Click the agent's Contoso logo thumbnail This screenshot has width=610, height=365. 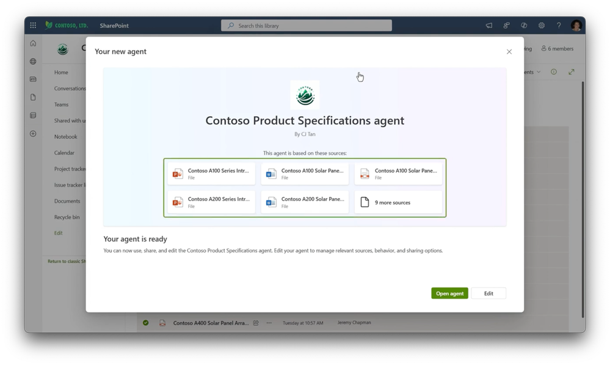click(x=305, y=95)
